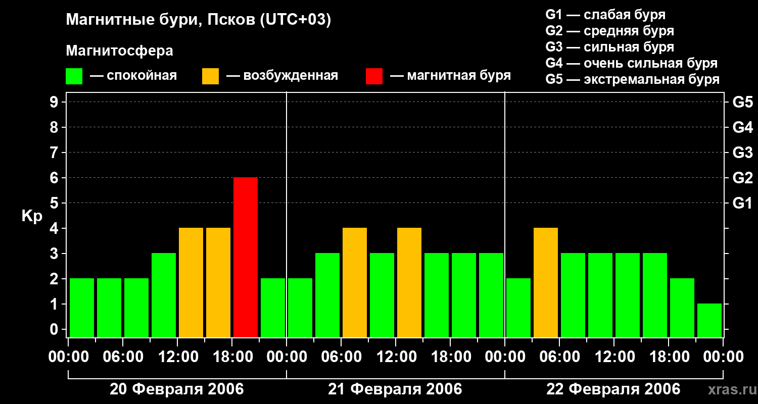Viewport: 758px width, 404px height.
Task: Pick the orange bar at 12:00–15:00 on 20 February
Action: coord(191,282)
